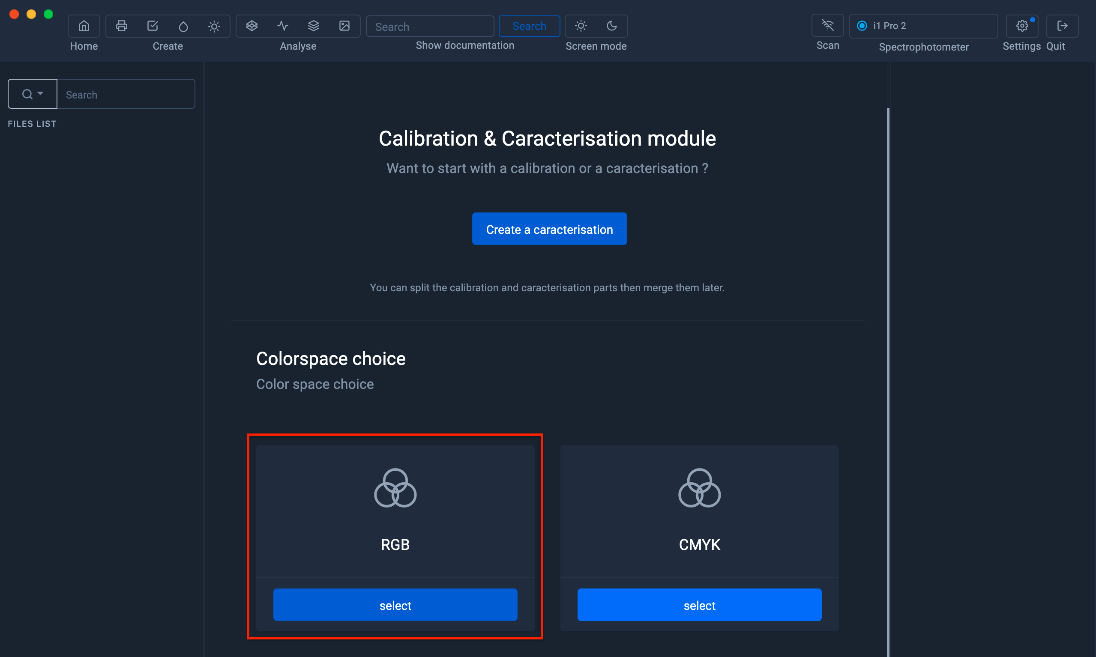Expand the Files List panel

click(x=31, y=124)
